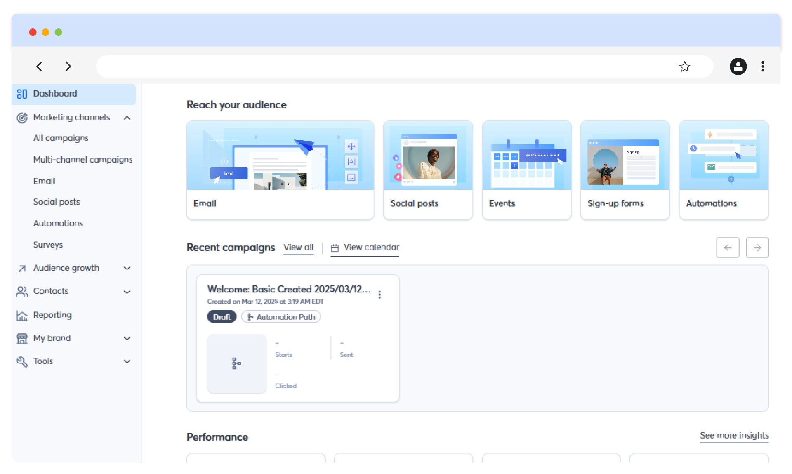The width and height of the screenshot is (792, 474).
Task: Open the campaign card kebab menu
Action: [x=379, y=295]
